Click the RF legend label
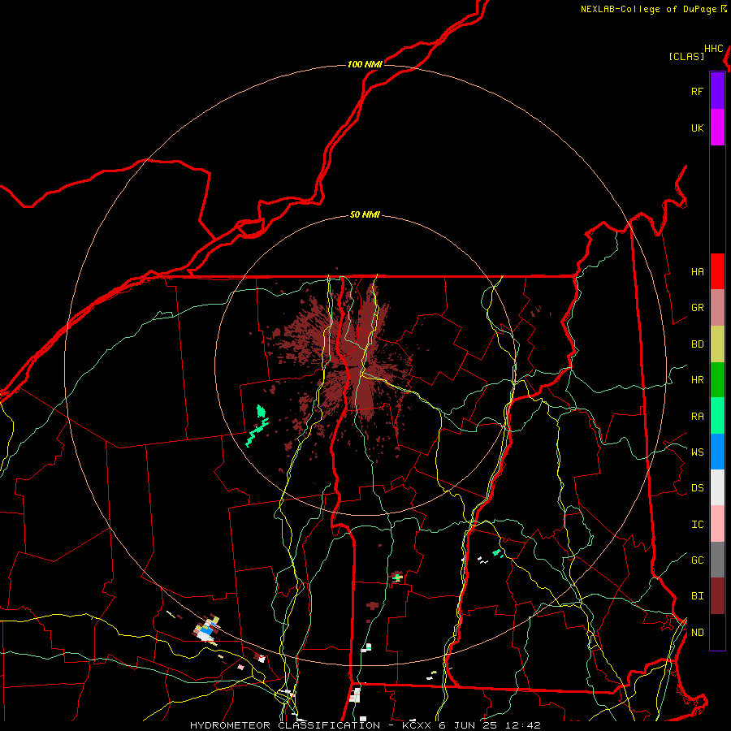 click(x=697, y=91)
